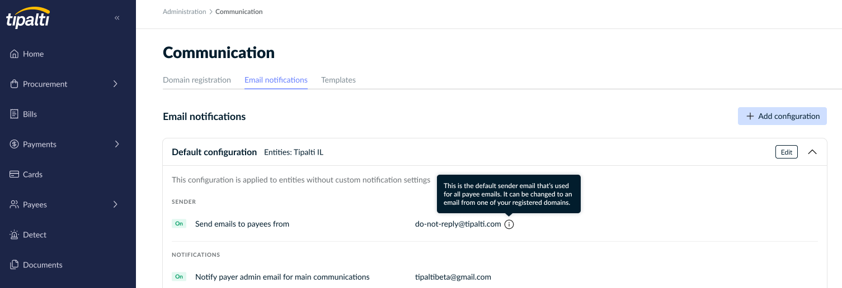842x288 pixels.
Task: Open Home via the house icon
Action: (15, 54)
